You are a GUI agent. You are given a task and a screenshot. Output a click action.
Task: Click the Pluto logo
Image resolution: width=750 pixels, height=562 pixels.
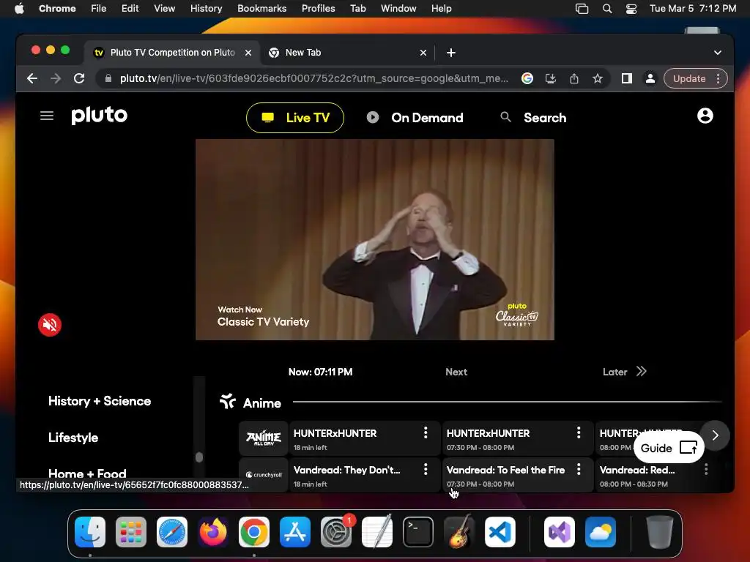(x=100, y=116)
